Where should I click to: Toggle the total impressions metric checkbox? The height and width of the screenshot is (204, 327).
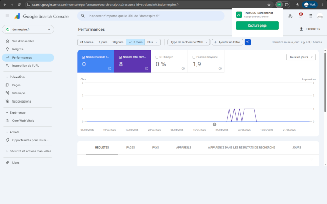[x=120, y=57]
